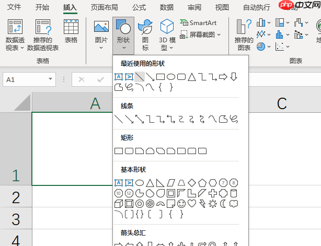Insert a 数据透视表 pivot table

15,35
